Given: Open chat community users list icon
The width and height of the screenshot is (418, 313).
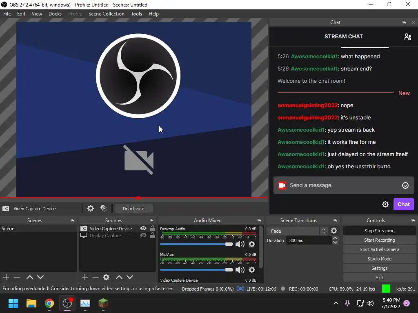Looking at the screenshot, I should coord(408,36).
